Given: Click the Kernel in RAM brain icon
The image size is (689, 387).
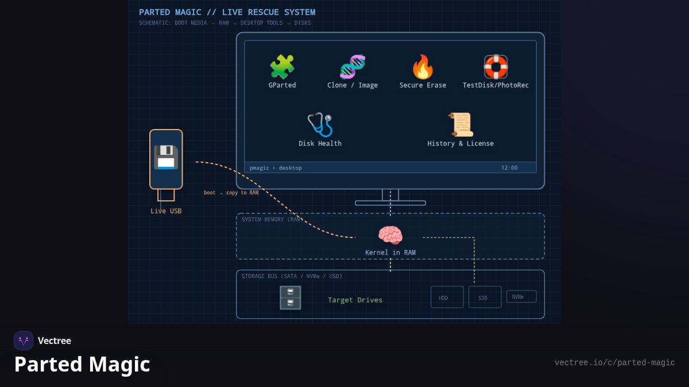Looking at the screenshot, I should click(x=390, y=236).
